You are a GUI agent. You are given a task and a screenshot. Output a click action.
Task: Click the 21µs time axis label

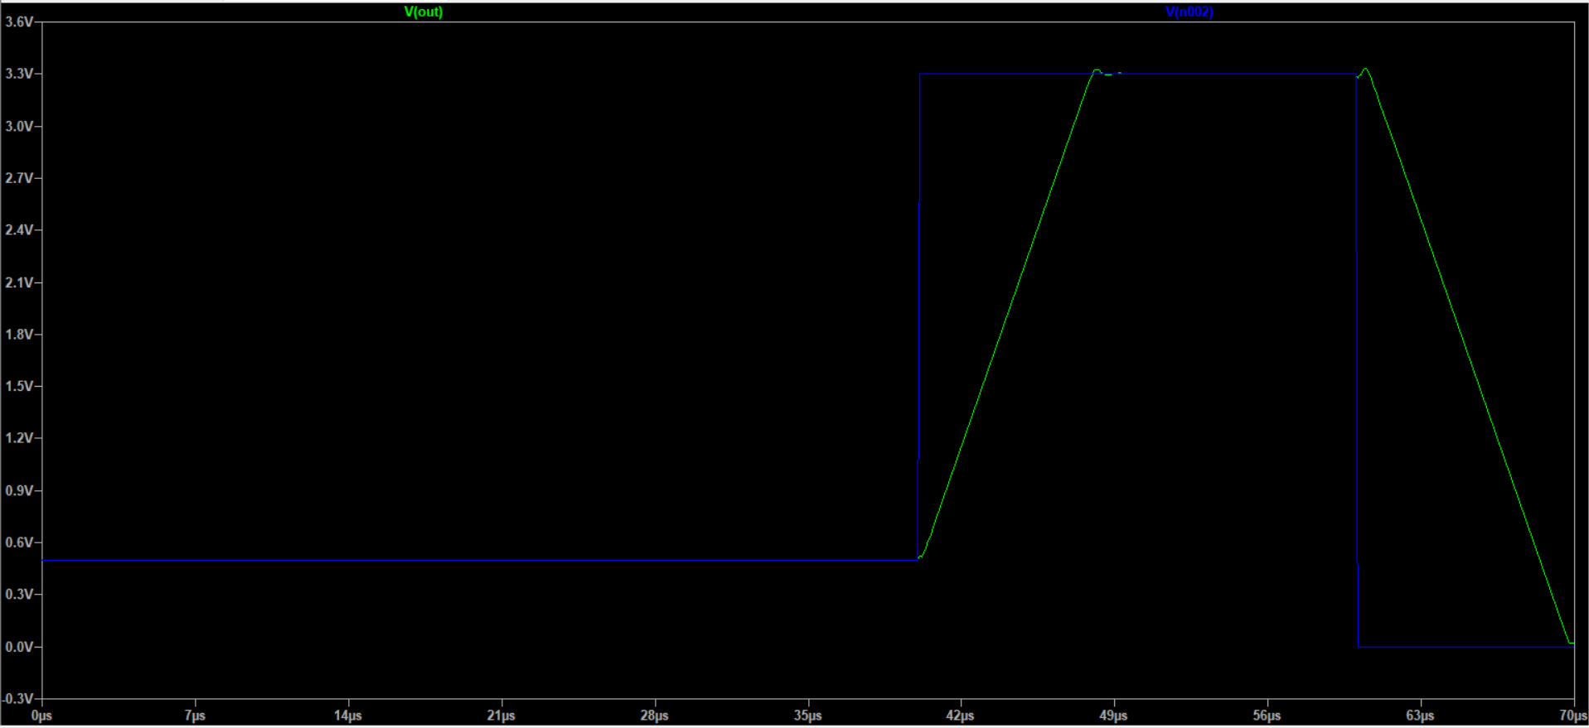(x=501, y=716)
